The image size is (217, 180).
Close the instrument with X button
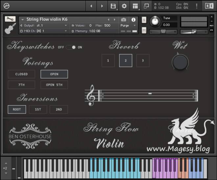pyautogui.click(x=211, y=17)
